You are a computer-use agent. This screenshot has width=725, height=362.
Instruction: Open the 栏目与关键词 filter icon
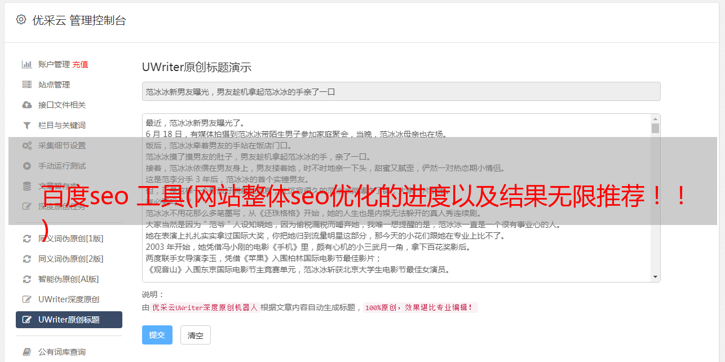26,125
